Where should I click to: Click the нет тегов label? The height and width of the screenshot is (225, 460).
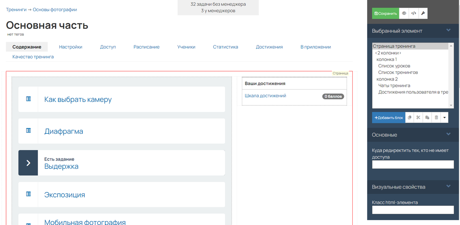[x=15, y=34]
